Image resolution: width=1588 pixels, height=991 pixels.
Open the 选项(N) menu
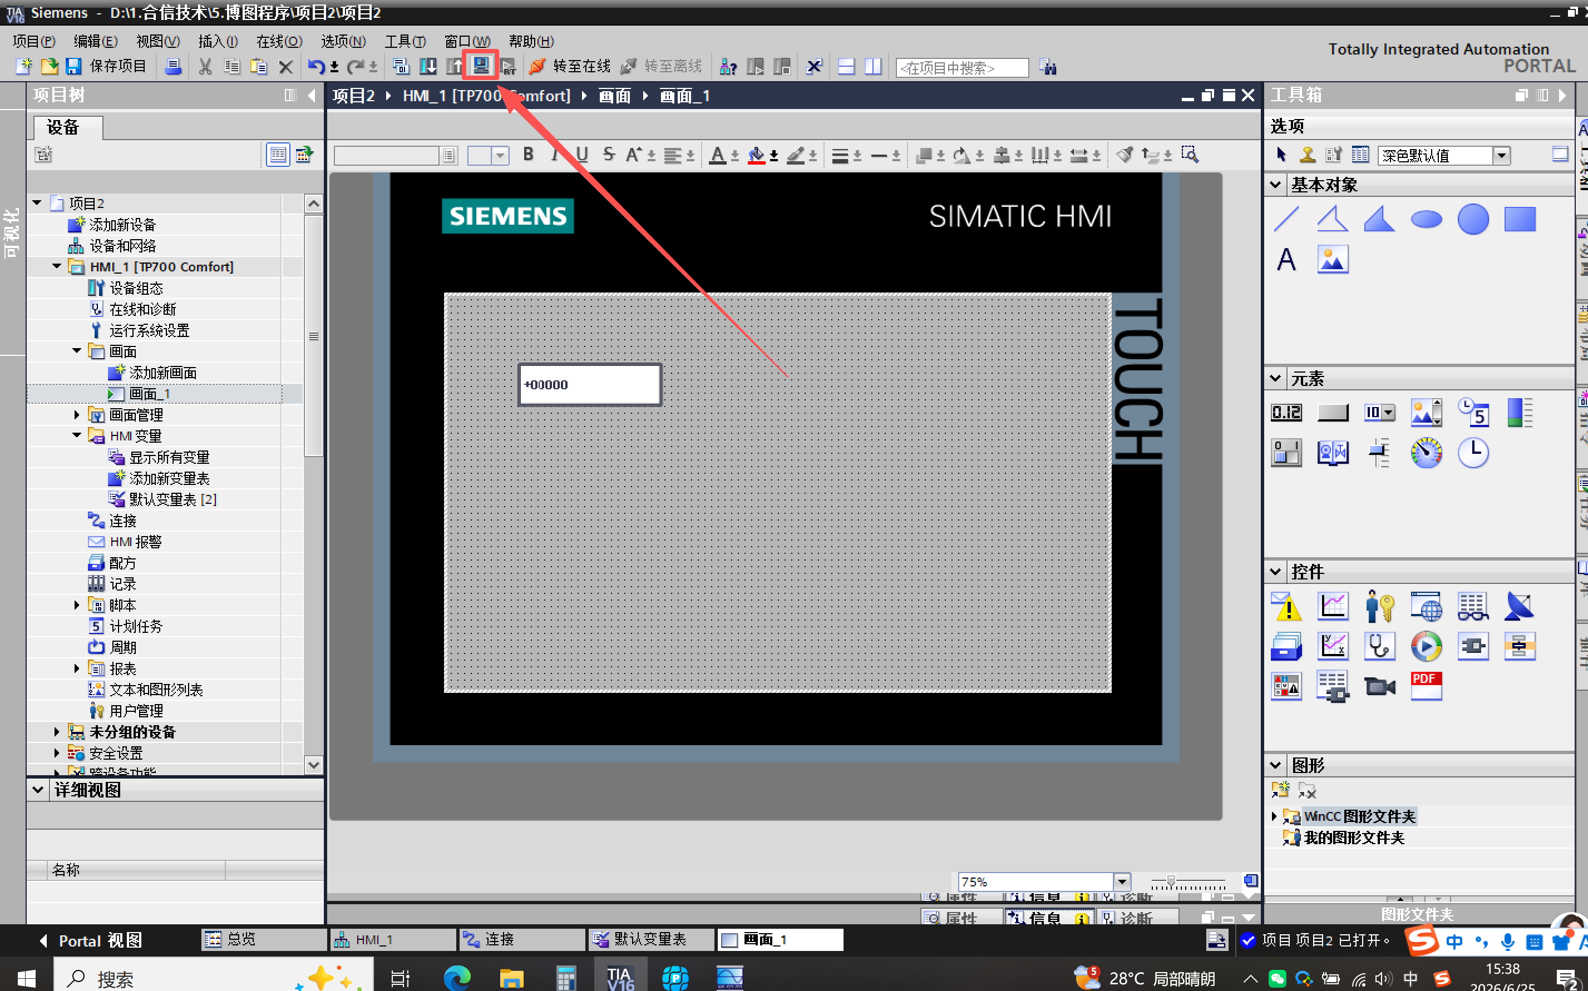click(x=343, y=41)
